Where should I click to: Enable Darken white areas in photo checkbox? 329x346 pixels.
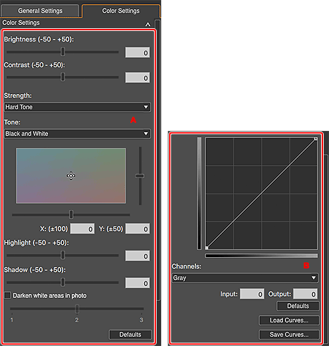[7, 295]
